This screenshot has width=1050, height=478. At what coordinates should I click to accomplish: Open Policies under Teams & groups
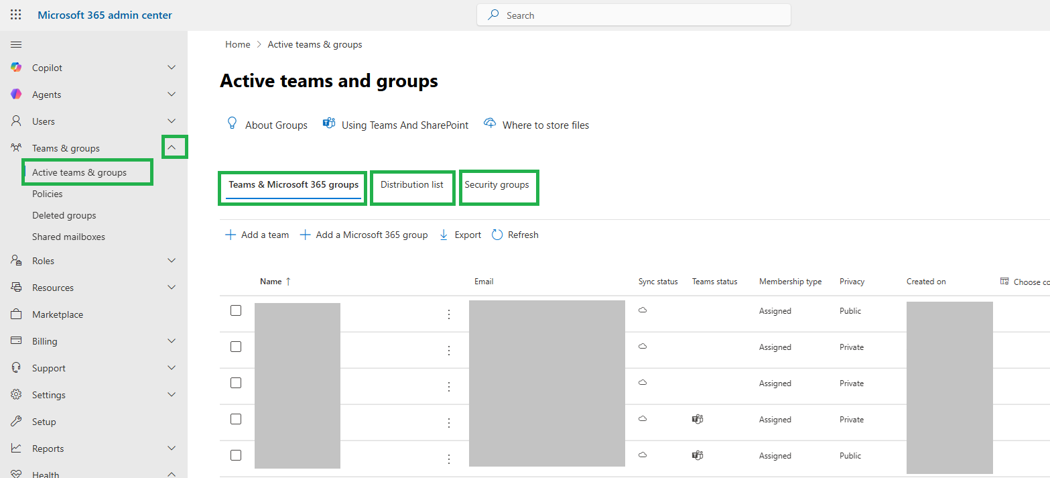click(x=48, y=194)
